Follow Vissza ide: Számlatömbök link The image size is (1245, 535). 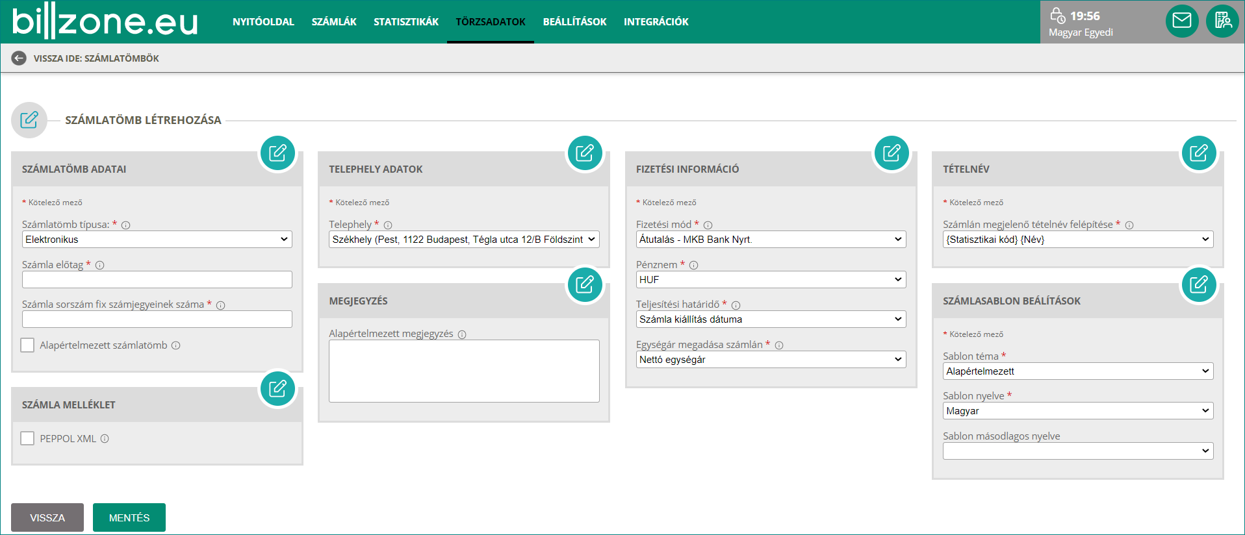tap(96, 58)
